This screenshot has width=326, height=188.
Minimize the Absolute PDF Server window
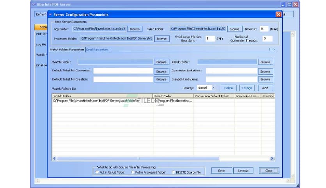coord(283,4)
